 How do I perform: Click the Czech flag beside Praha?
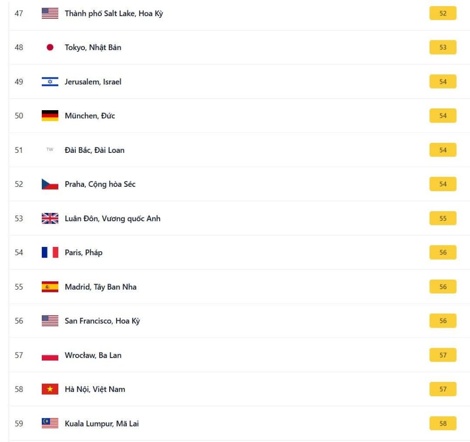(50, 184)
